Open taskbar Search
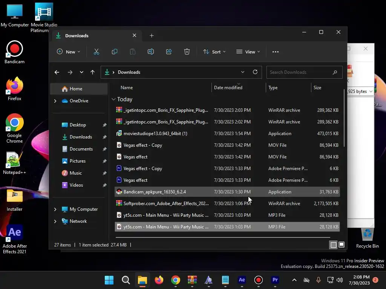Image resolution: width=386 pixels, height=289 pixels. 126,280
